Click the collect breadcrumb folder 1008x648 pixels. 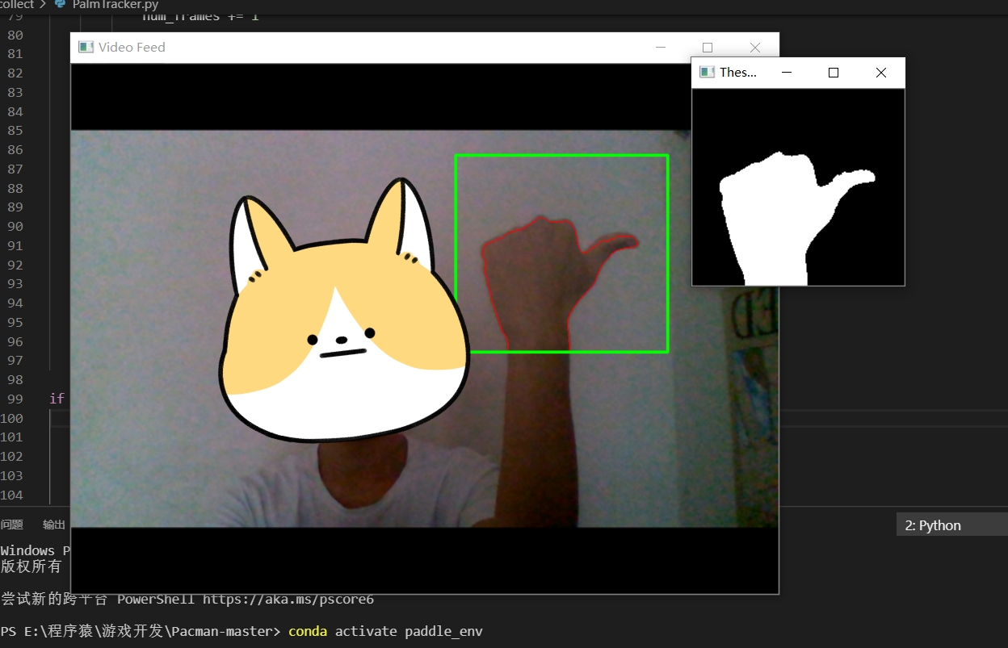16,5
